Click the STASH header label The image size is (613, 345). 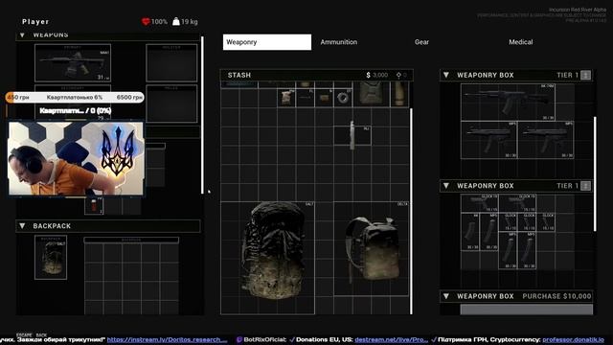[x=239, y=75]
